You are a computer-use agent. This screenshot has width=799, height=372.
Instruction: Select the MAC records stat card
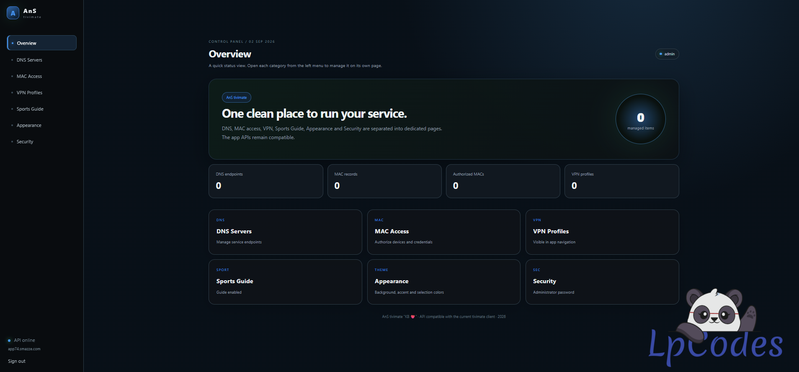pyautogui.click(x=384, y=181)
